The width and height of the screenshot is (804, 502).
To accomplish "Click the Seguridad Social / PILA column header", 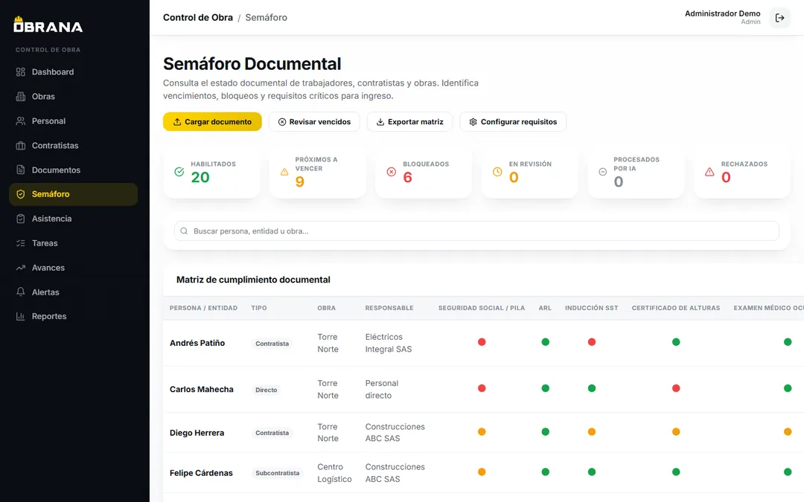I will (x=482, y=308).
